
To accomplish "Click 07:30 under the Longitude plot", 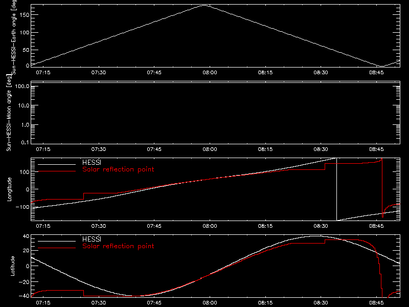I will [x=99, y=226].
